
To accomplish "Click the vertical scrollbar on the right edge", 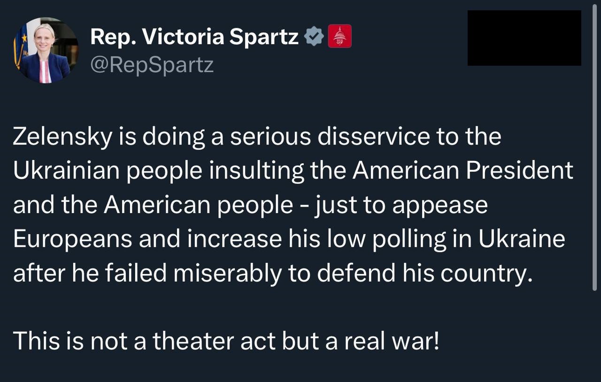I will 596,150.
